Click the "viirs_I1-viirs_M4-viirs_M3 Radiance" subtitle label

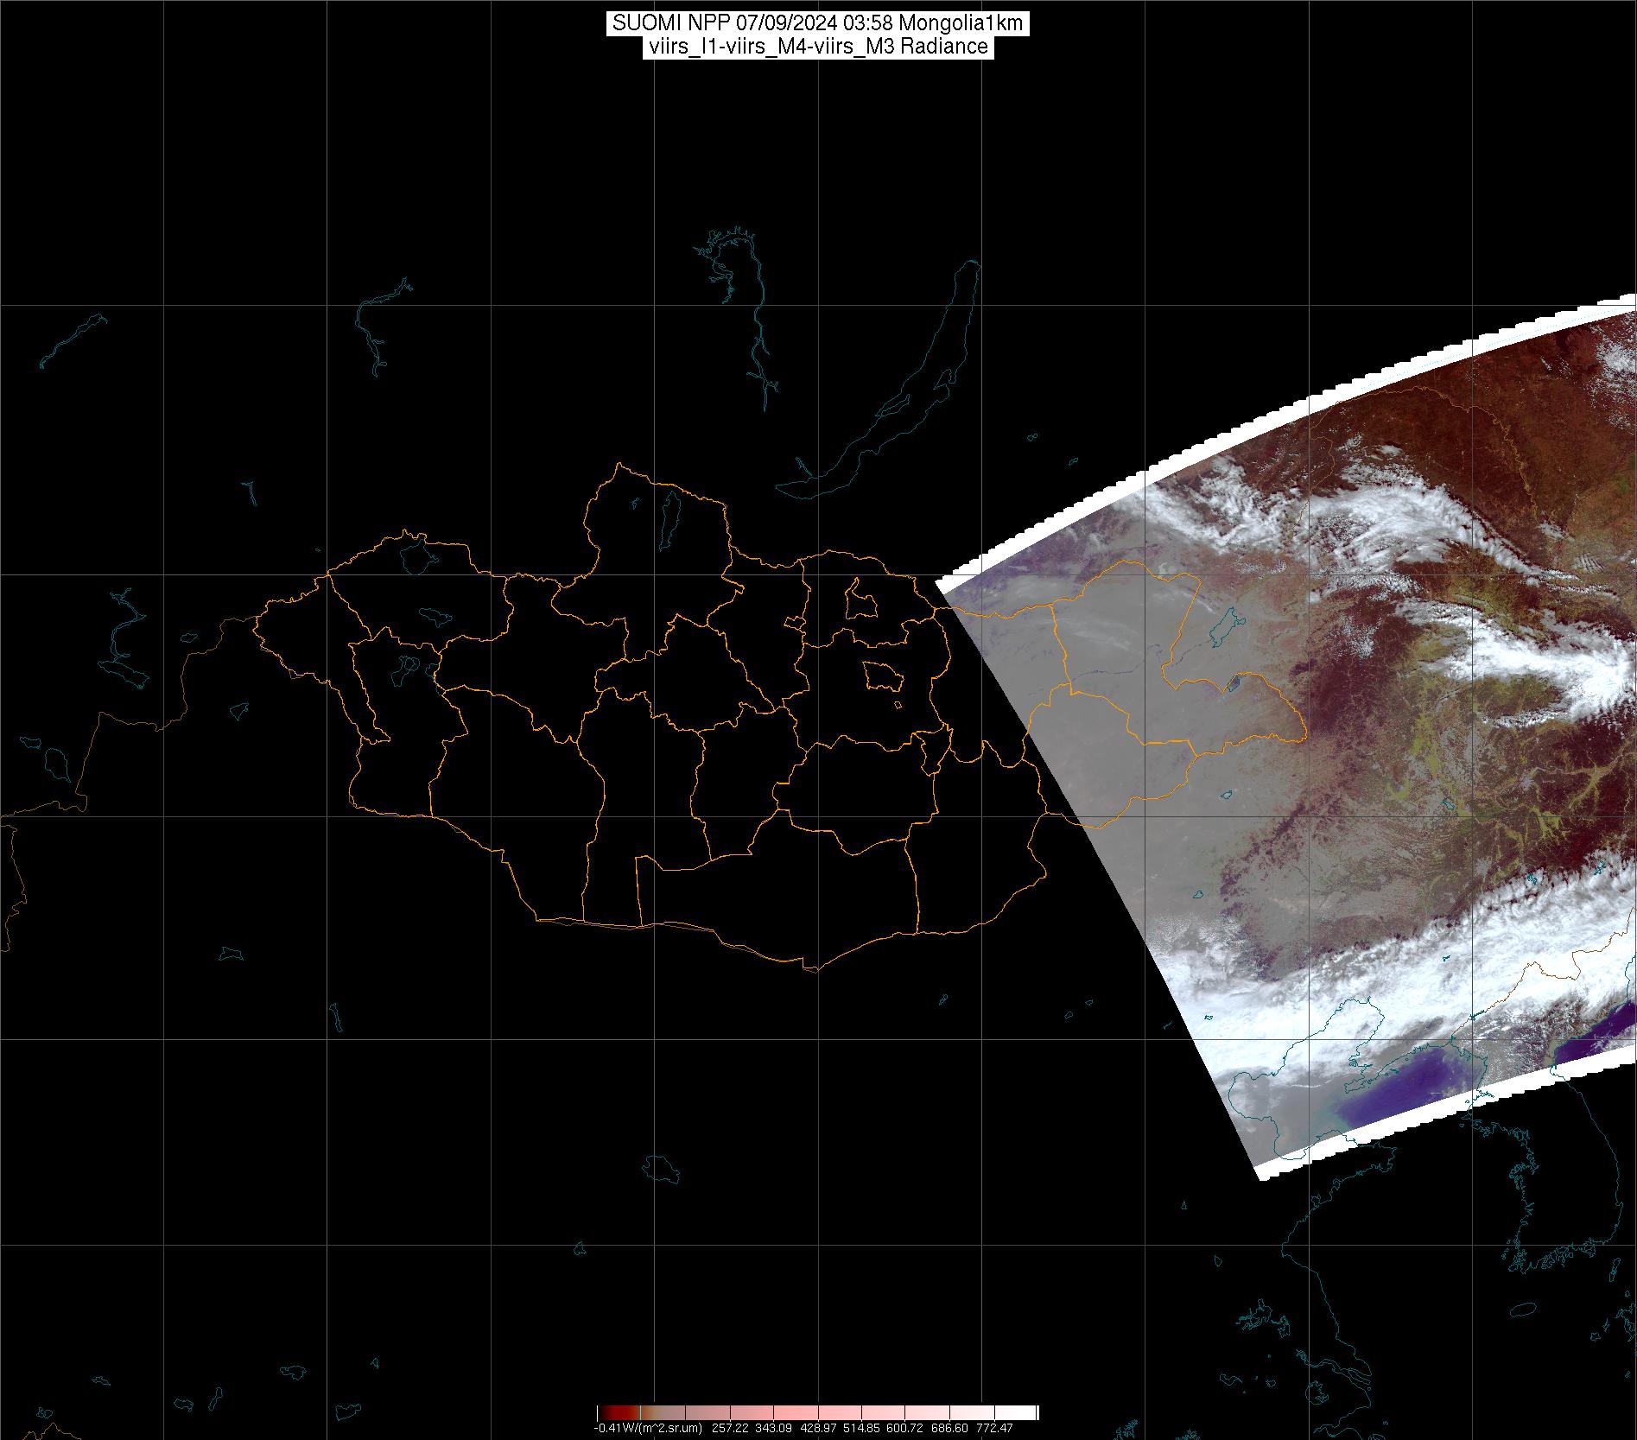(817, 47)
